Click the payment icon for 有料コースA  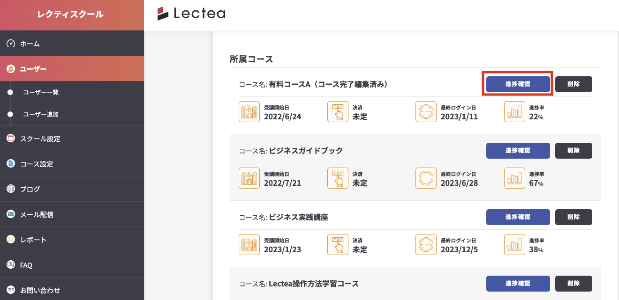[338, 112]
